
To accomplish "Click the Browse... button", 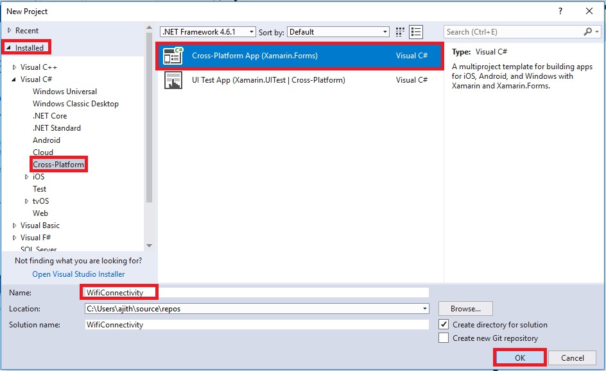I will 465,308.
